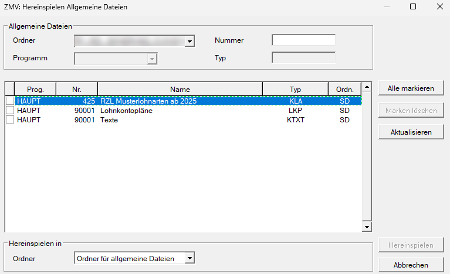
Task: Expand the Programm combo box
Action: (x=153, y=59)
